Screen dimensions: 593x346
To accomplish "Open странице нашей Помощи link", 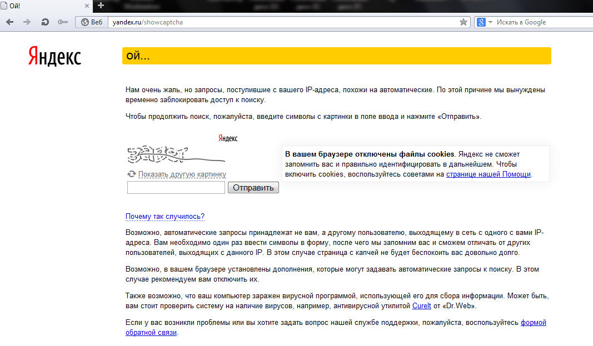I will click(x=489, y=174).
